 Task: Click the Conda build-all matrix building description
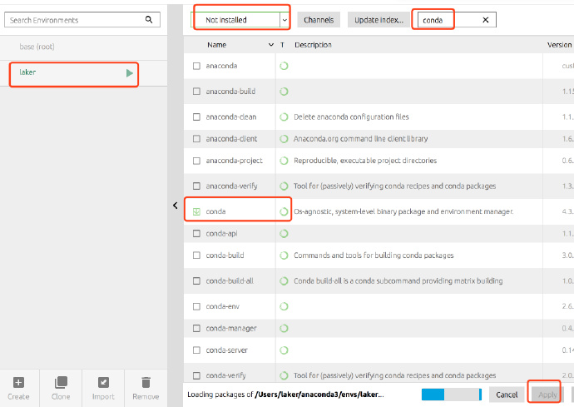pos(398,281)
